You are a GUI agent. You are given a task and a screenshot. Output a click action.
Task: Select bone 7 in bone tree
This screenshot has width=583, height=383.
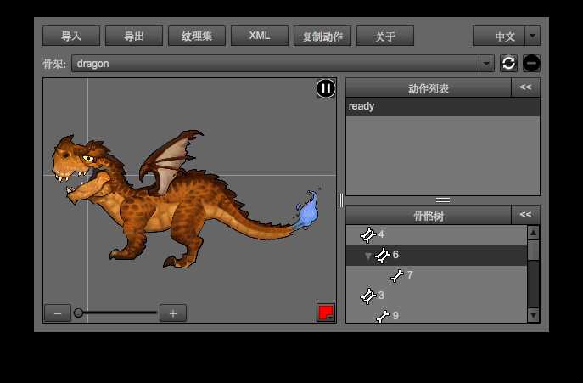[436, 276]
